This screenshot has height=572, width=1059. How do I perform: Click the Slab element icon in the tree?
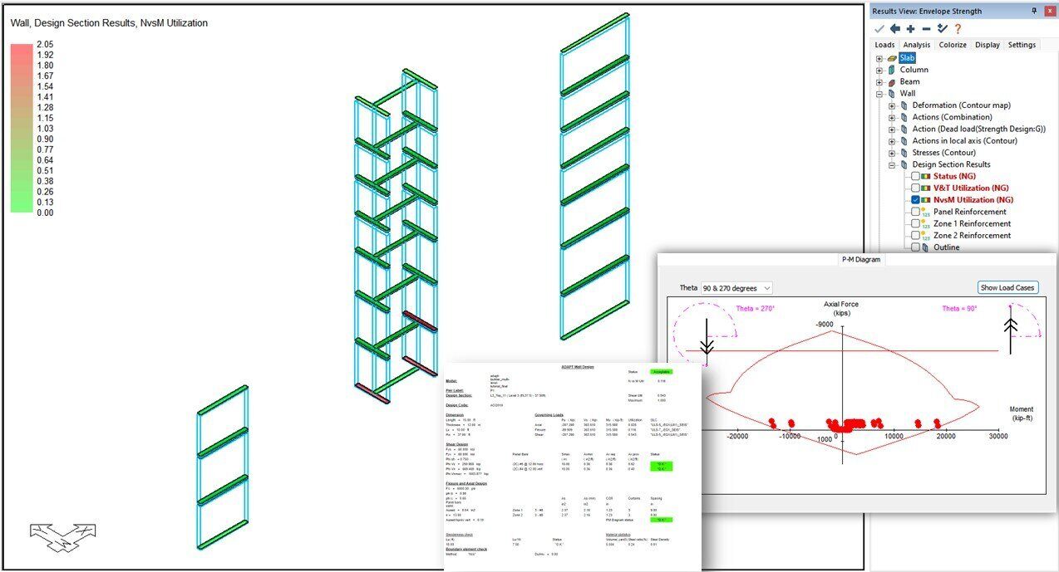[892, 59]
